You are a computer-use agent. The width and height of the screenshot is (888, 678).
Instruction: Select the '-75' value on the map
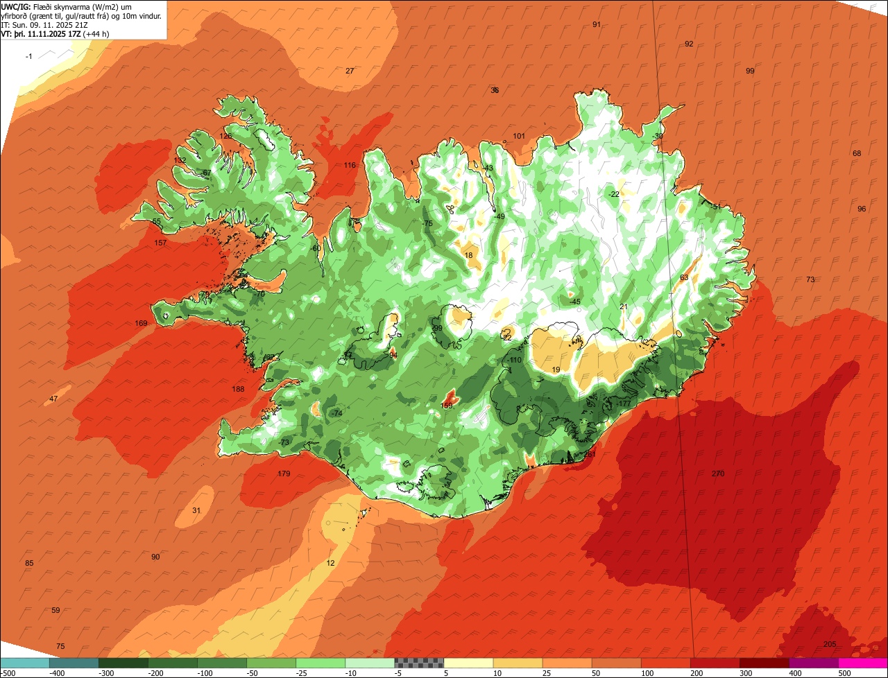(427, 223)
